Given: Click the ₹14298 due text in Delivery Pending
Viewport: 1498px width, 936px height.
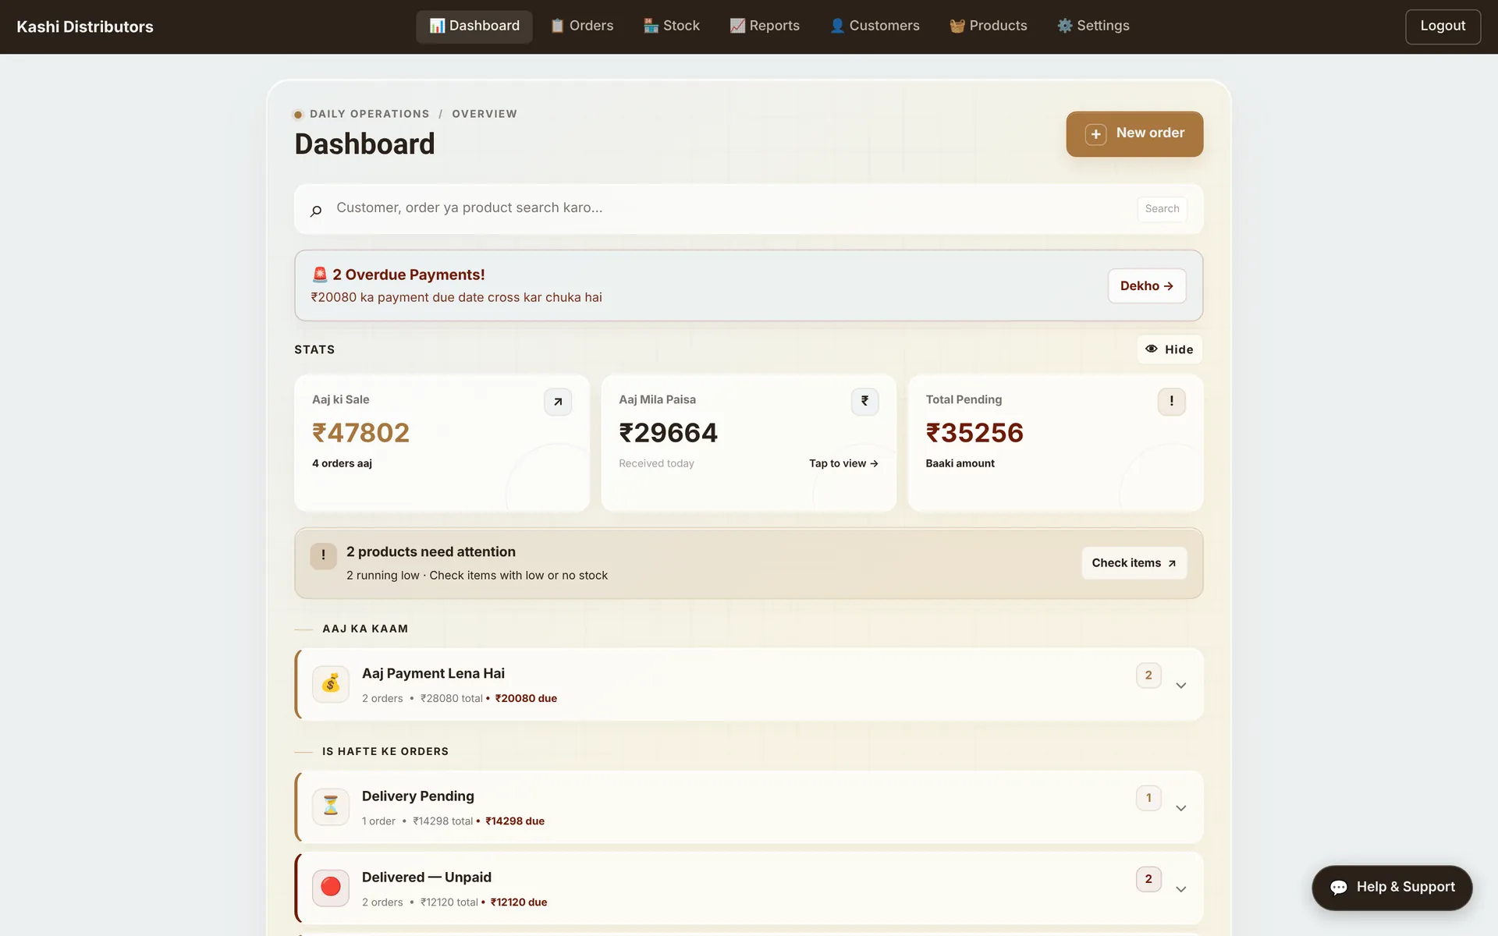Looking at the screenshot, I should 515,821.
